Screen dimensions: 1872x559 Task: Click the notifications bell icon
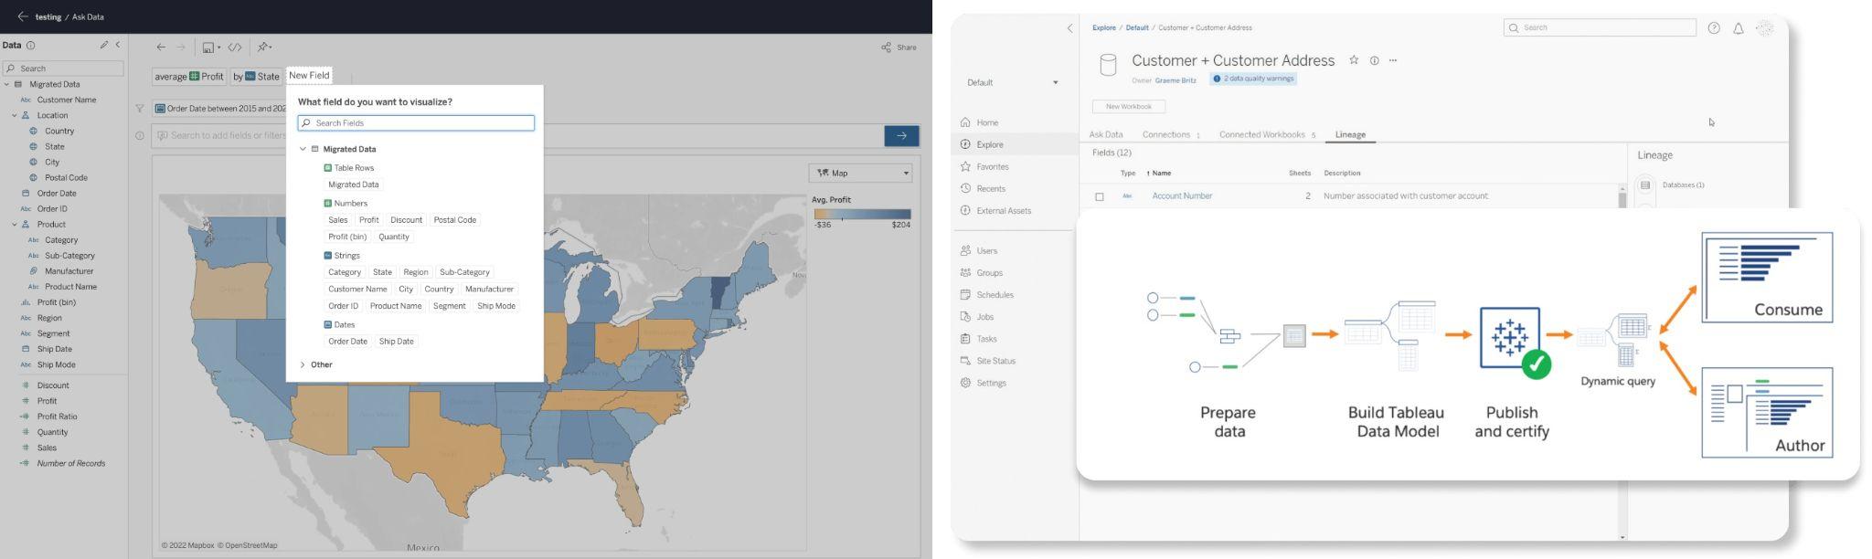[1739, 28]
